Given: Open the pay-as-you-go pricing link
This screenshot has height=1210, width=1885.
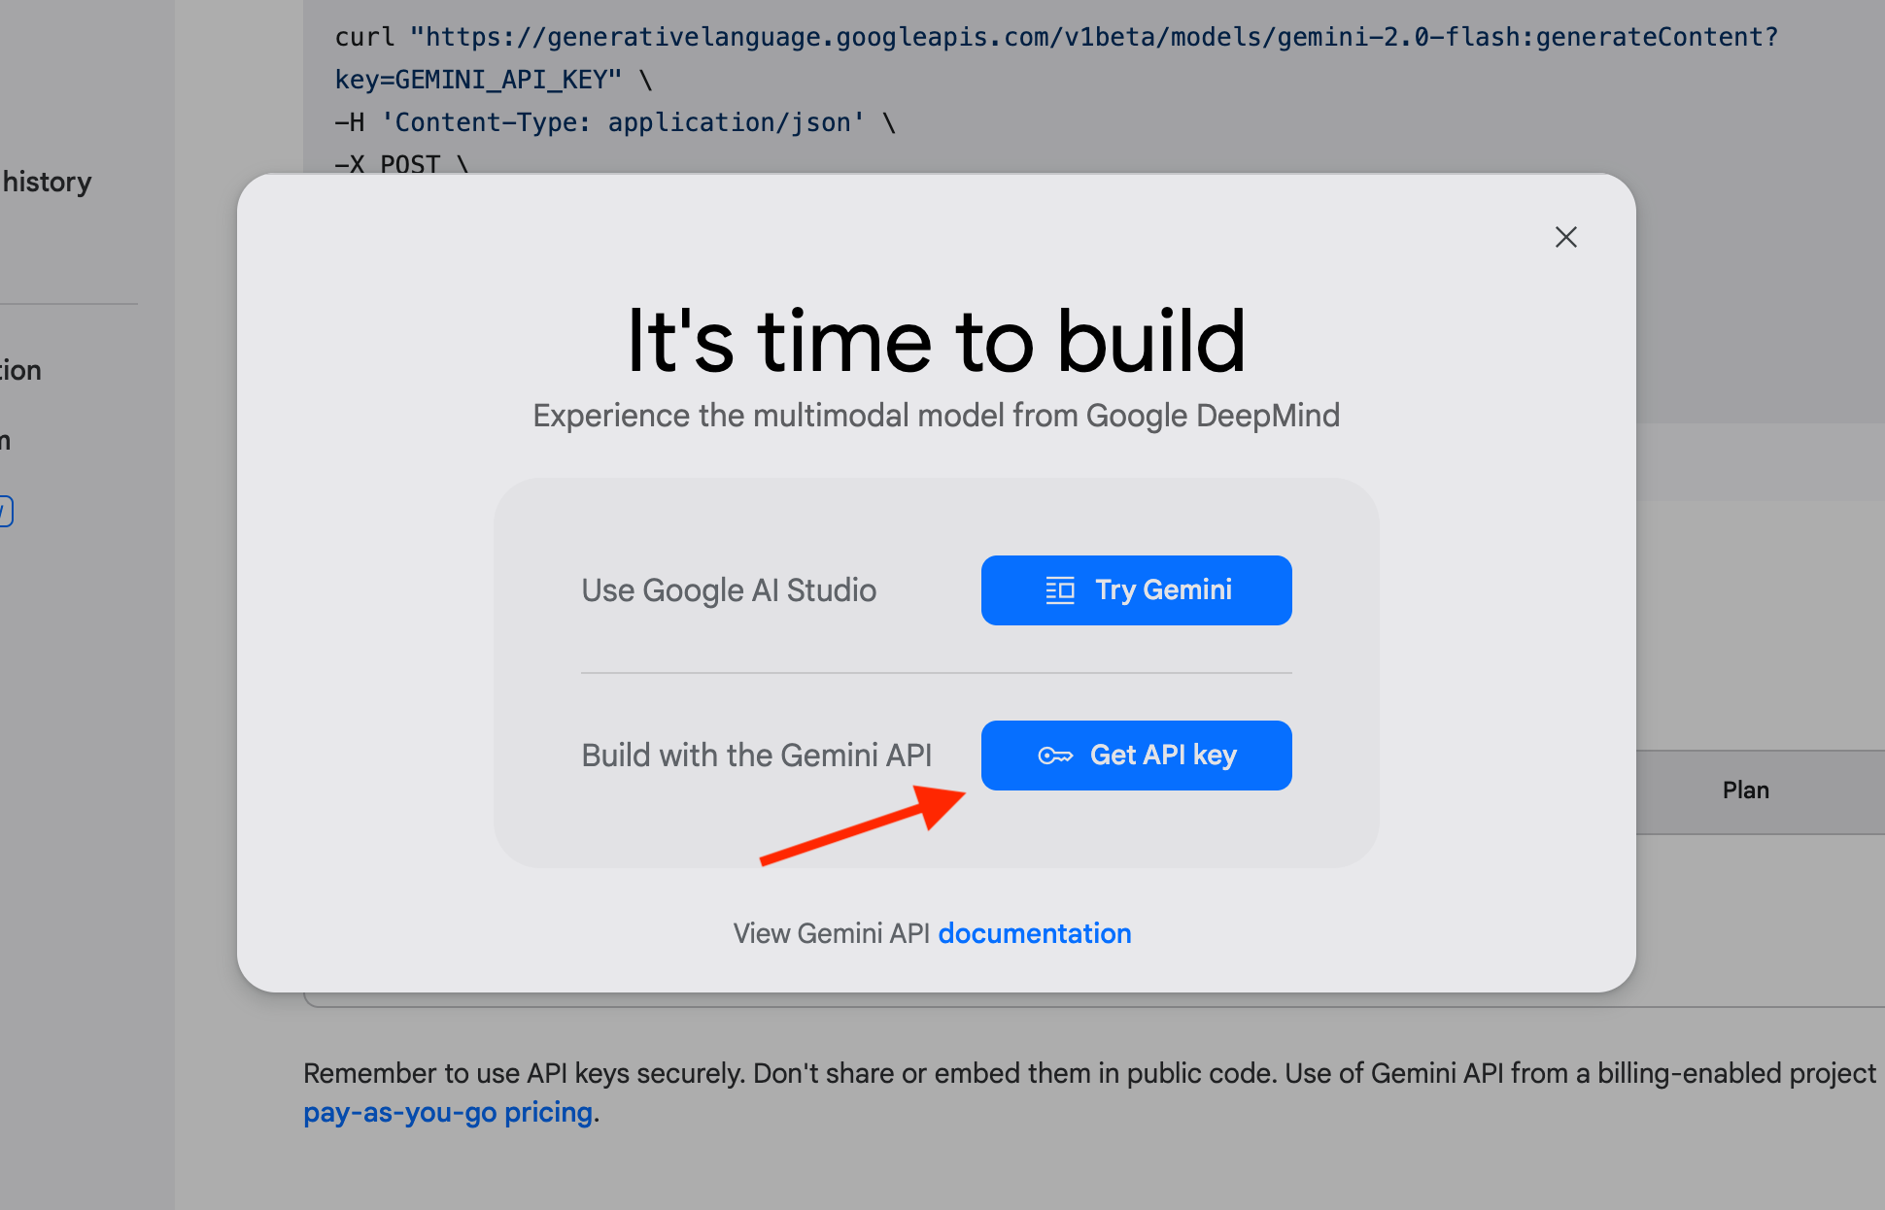Looking at the screenshot, I should [448, 1113].
